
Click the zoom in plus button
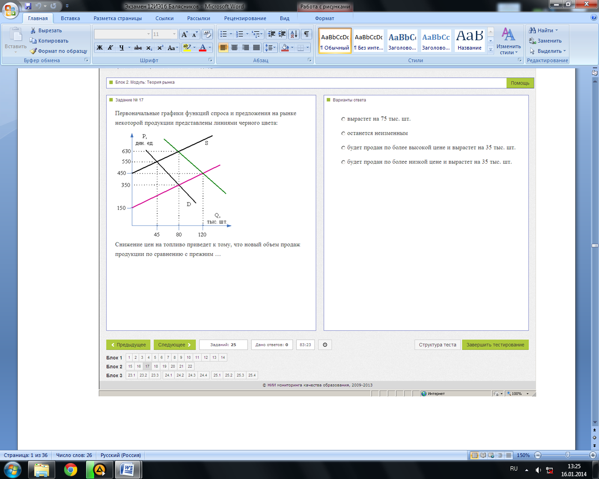[x=592, y=455]
